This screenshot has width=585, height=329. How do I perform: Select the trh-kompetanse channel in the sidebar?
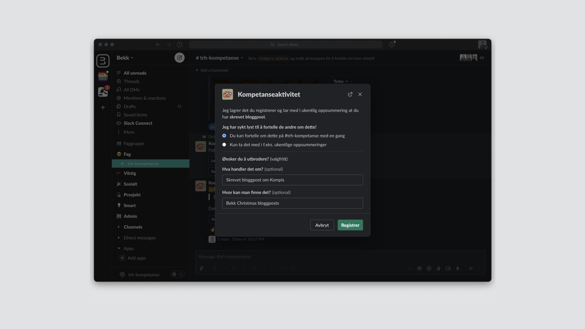pyautogui.click(x=150, y=164)
